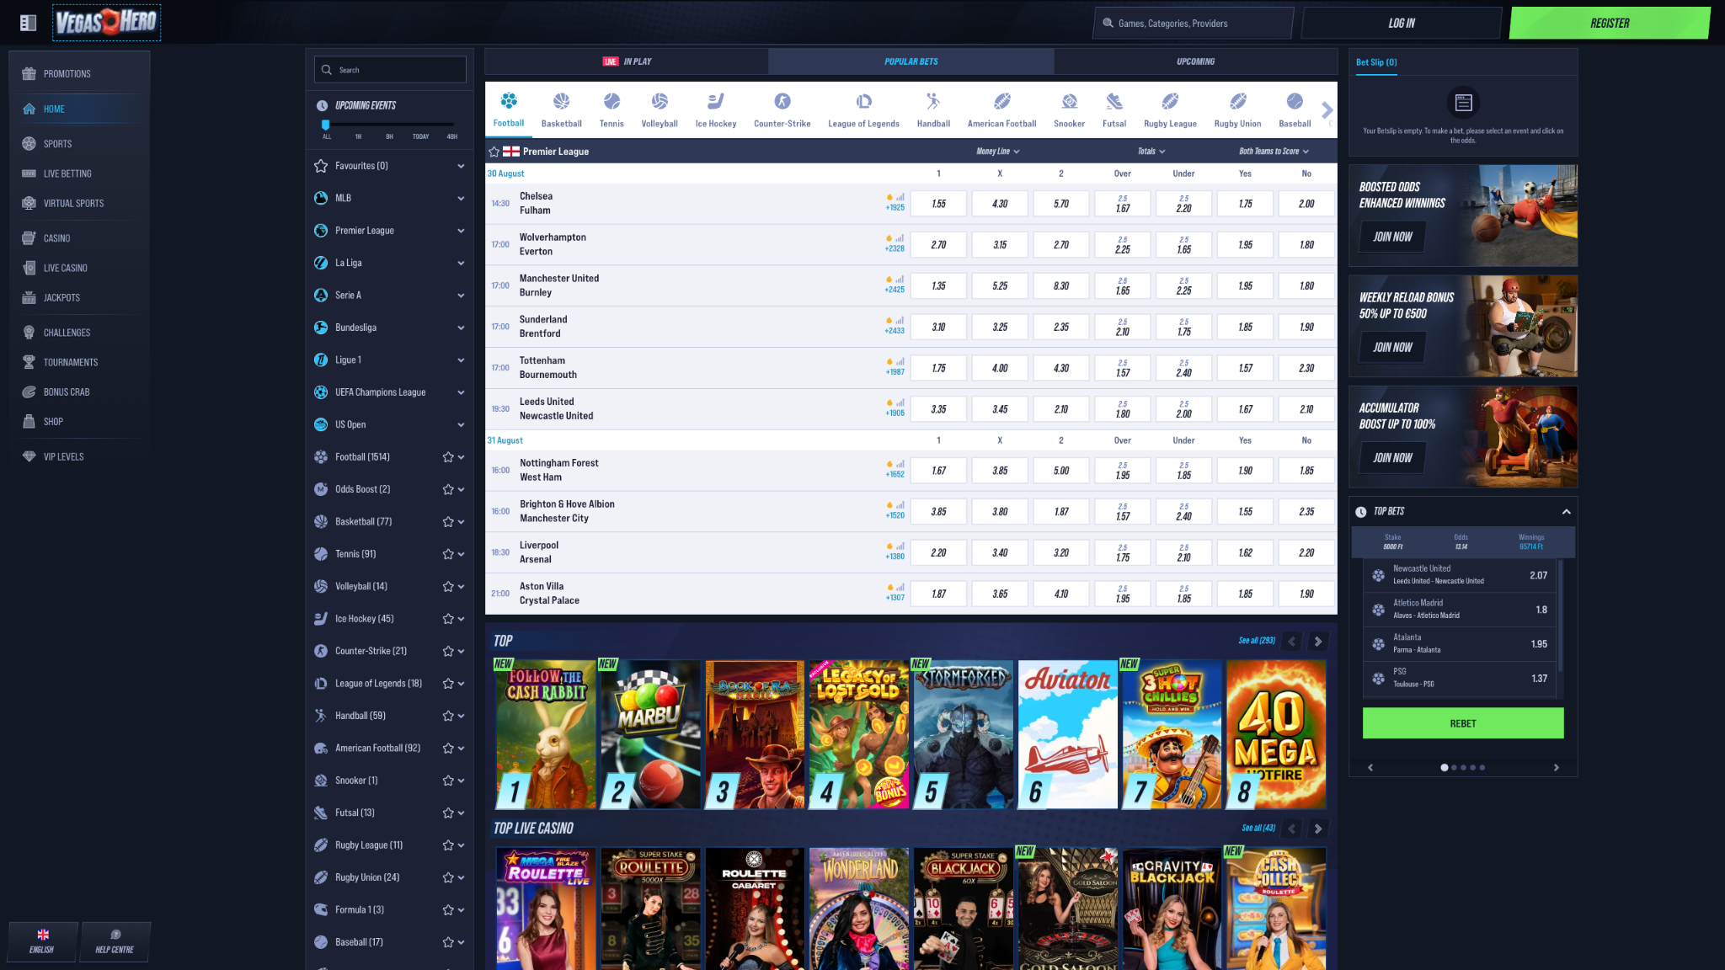
Task: Click the Register button
Action: tap(1610, 24)
